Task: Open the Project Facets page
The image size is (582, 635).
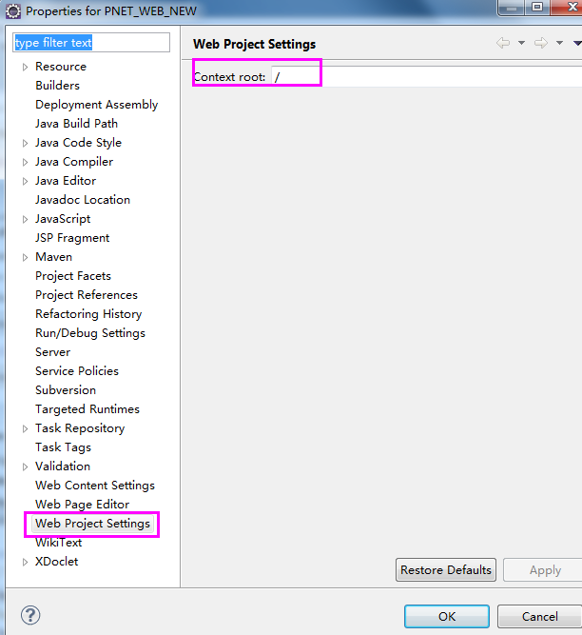Action: point(73,276)
